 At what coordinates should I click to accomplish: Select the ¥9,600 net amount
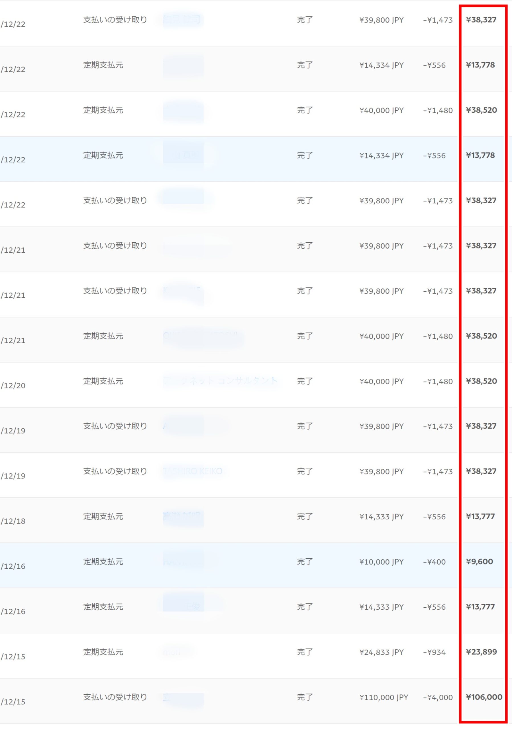click(x=479, y=561)
